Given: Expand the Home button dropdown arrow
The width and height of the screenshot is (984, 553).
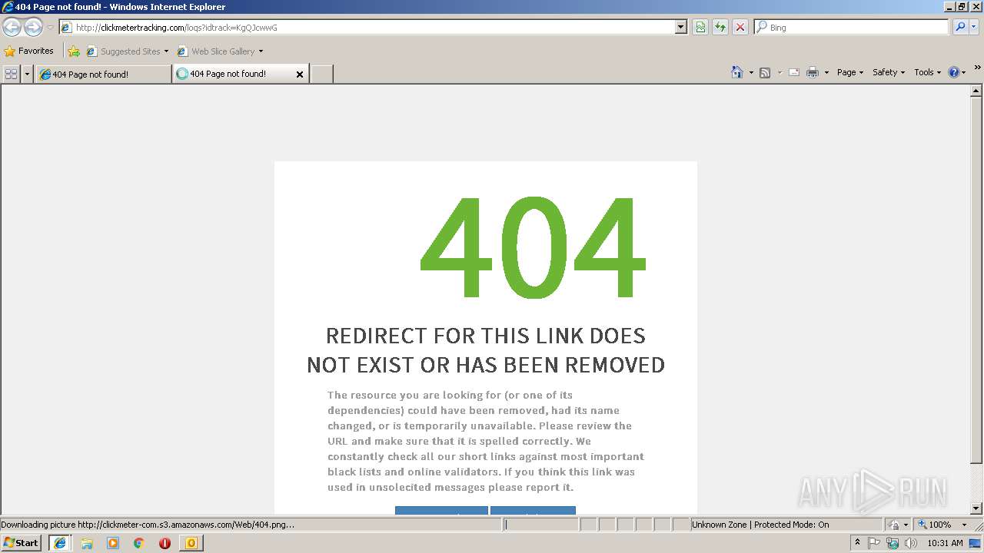Looking at the screenshot, I should pos(750,72).
